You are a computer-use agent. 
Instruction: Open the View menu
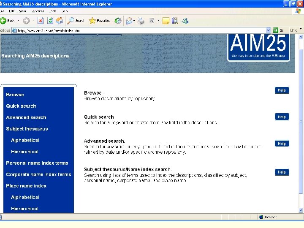[x=22, y=11]
